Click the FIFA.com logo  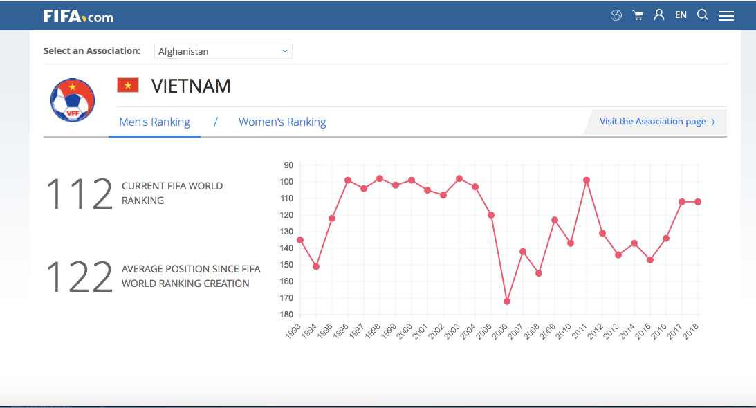pyautogui.click(x=78, y=17)
